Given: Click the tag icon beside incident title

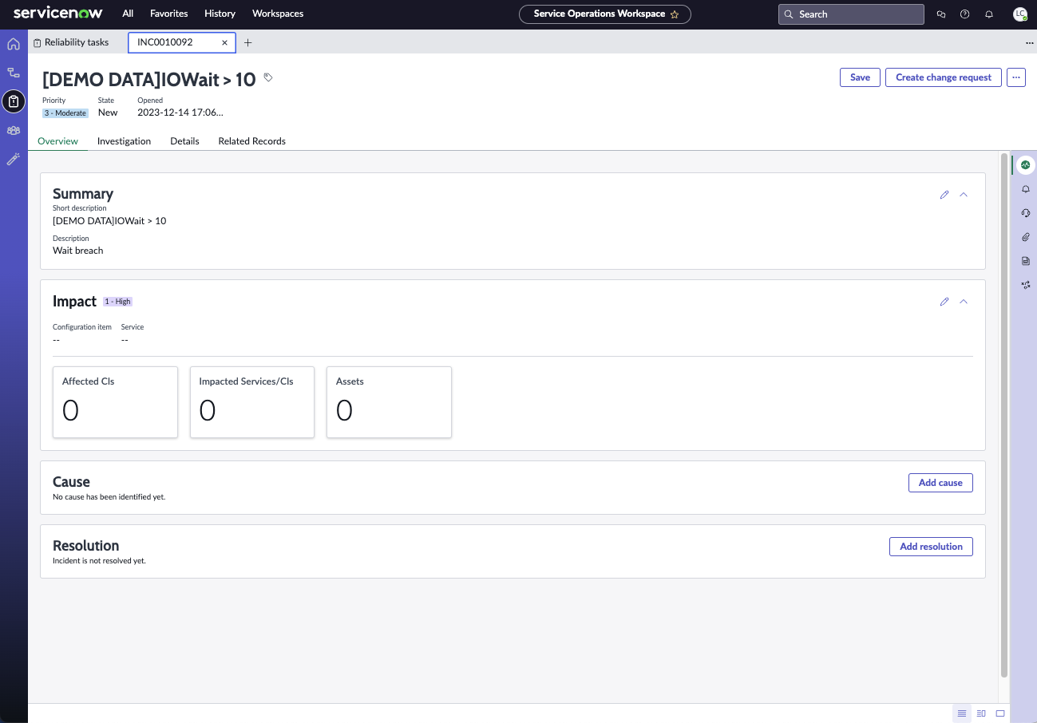Looking at the screenshot, I should point(268,77).
